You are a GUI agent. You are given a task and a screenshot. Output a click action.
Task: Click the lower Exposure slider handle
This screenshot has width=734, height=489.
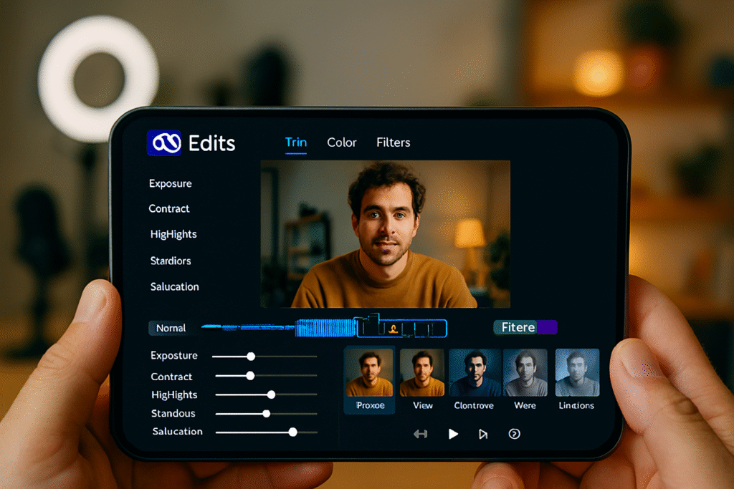tap(251, 357)
